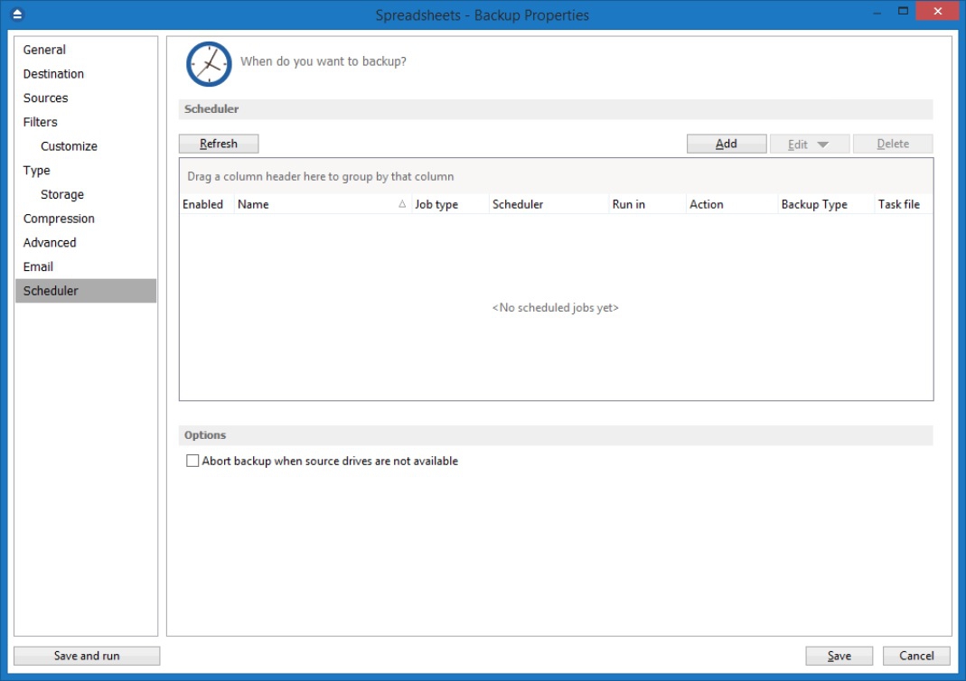Click the app icon in the title bar
The image size is (966, 681).
[x=18, y=14]
